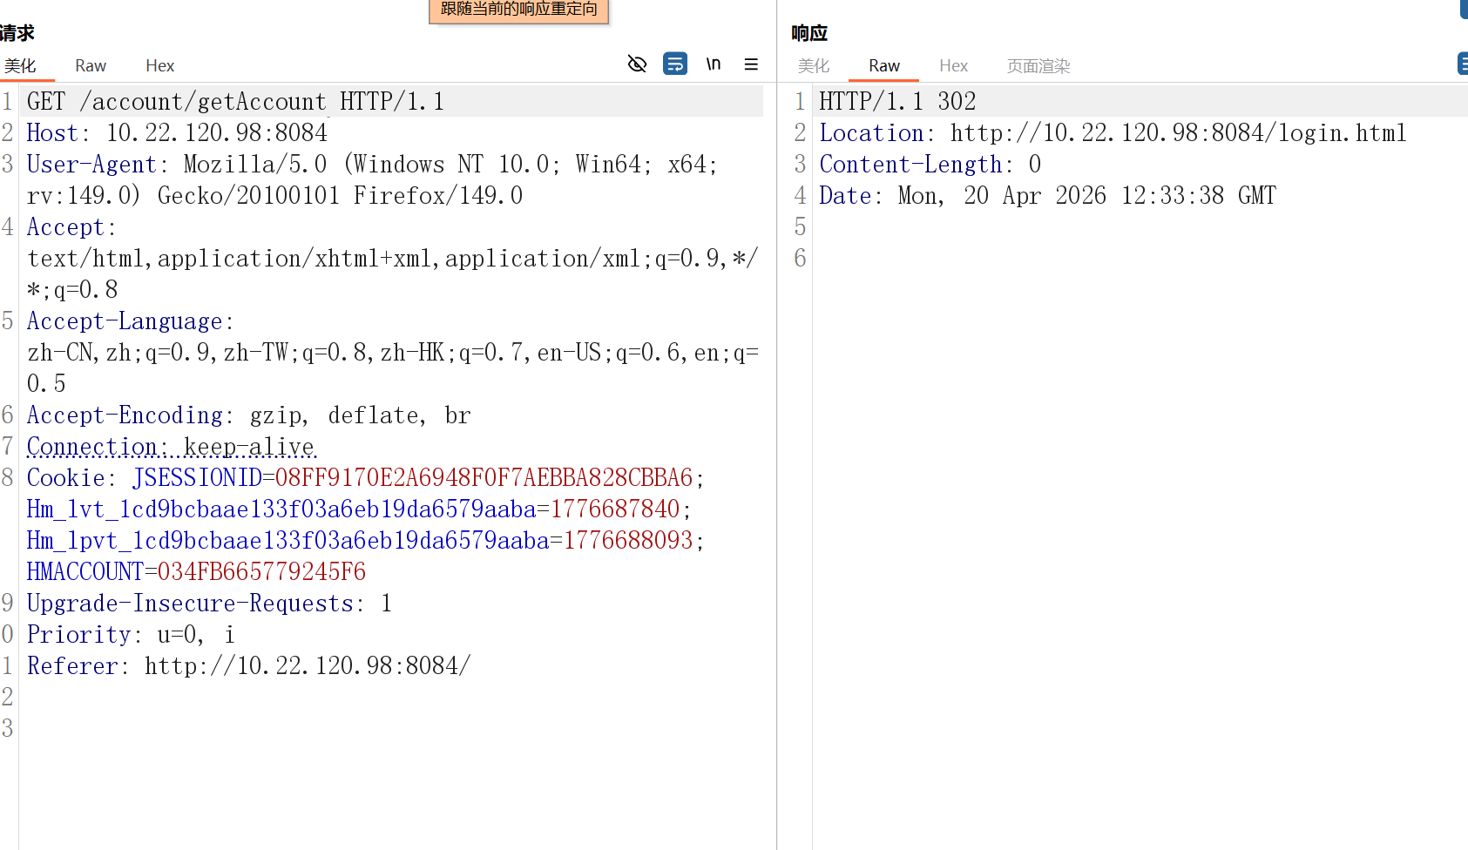The width and height of the screenshot is (1468, 850).
Task: Switch request view to Raw tab
Action: (x=91, y=66)
